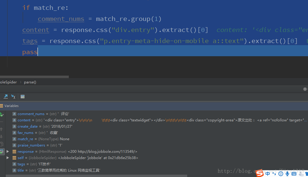The image size is (308, 177).
Task: Open the debugger settings gear icon
Action: tap(305, 89)
